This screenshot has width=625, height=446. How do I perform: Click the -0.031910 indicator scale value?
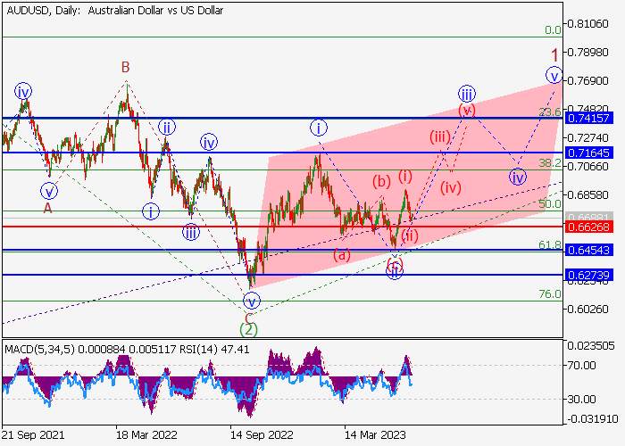click(x=593, y=419)
